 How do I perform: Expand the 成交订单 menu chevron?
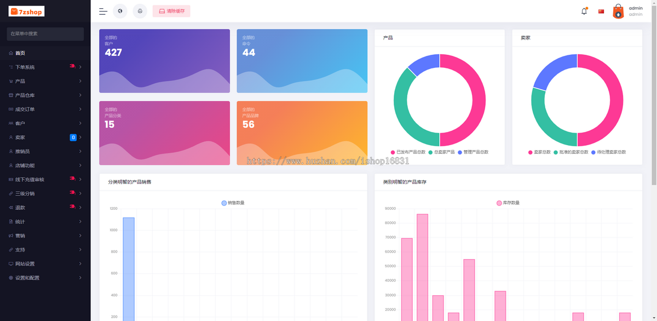(x=80, y=110)
